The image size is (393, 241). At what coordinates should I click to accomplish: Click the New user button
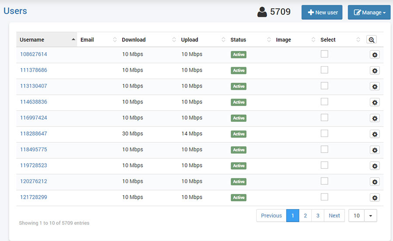tap(322, 13)
